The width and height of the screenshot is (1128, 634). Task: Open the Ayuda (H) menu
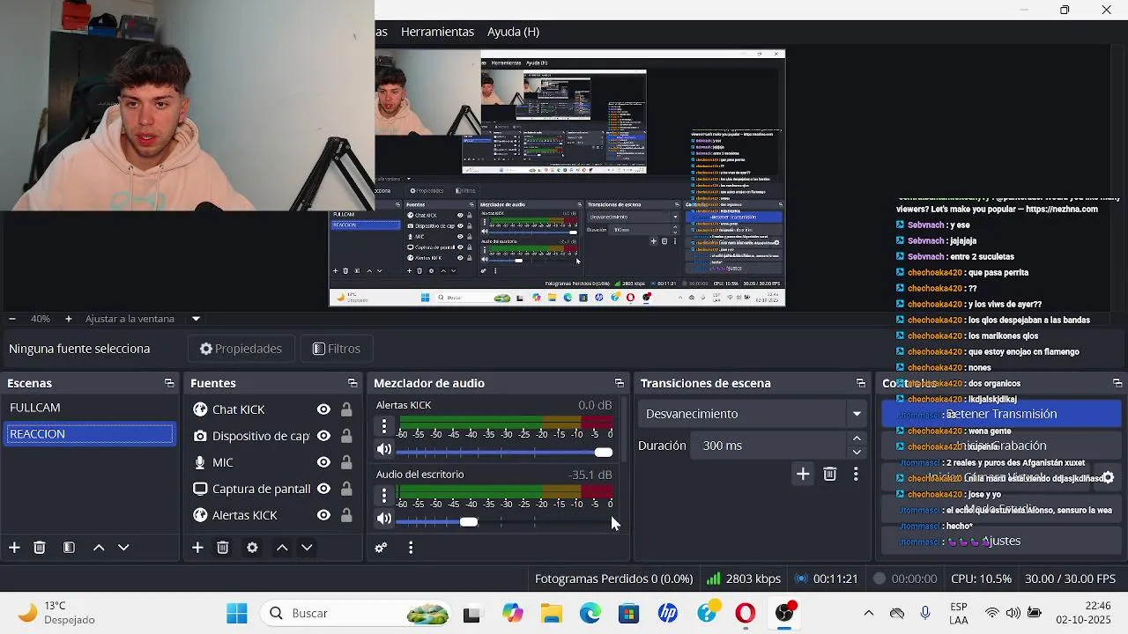(x=513, y=32)
